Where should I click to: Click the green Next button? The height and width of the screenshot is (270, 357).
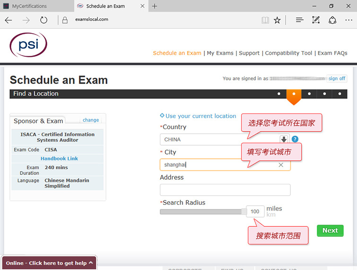[330, 231]
